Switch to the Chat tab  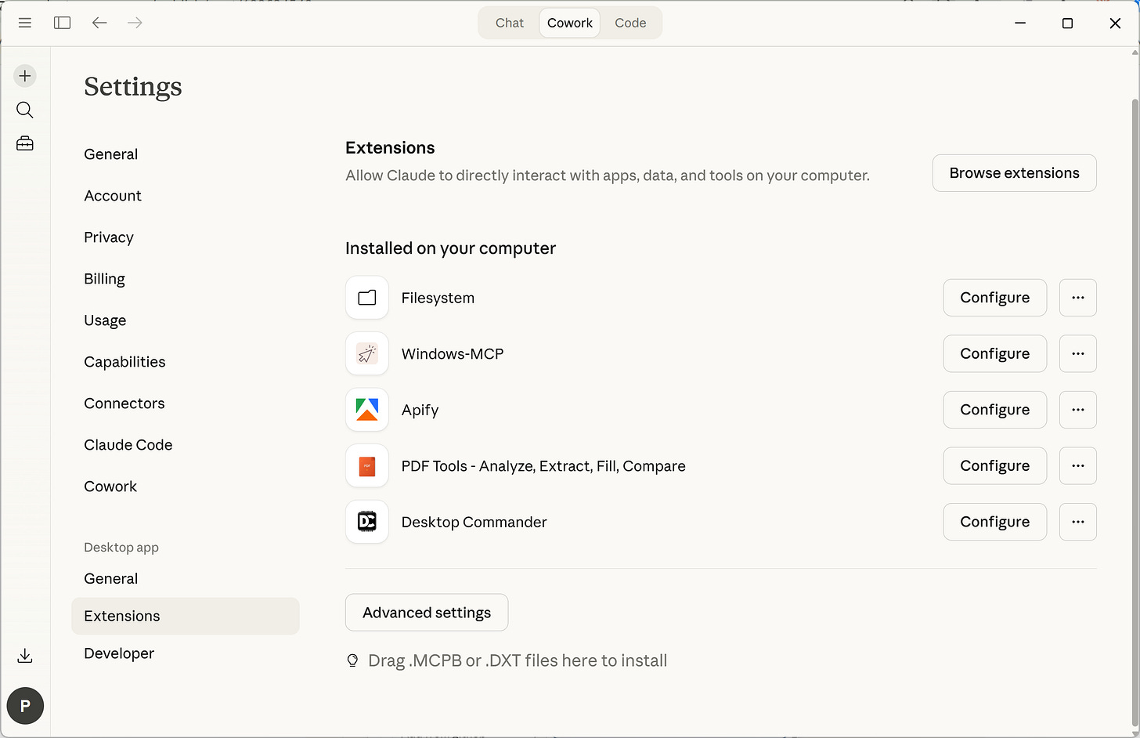(509, 23)
